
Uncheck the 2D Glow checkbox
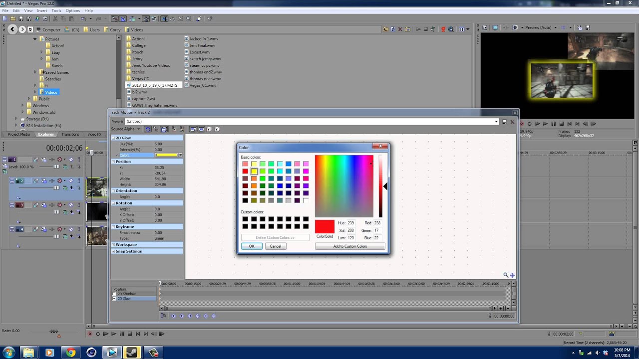tap(114, 299)
